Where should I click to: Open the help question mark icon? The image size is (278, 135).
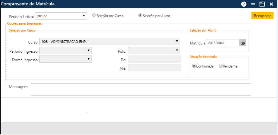click(244, 4)
